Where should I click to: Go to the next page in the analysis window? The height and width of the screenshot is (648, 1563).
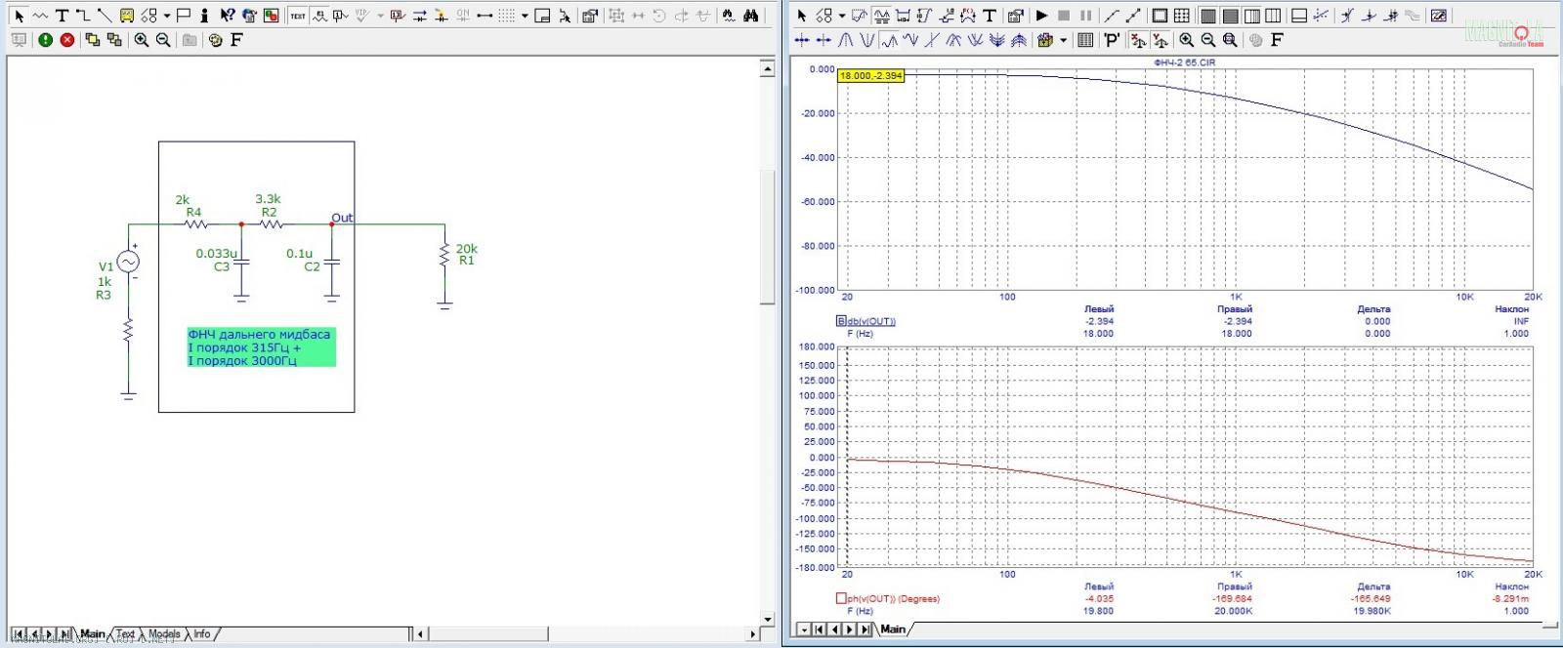pyautogui.click(x=849, y=629)
